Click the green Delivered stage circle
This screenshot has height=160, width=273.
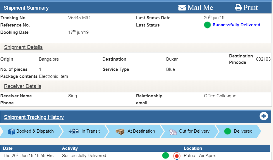[x=228, y=131]
